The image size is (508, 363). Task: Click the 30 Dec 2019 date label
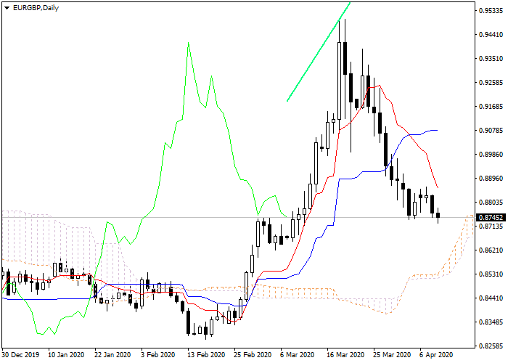[x=21, y=355]
